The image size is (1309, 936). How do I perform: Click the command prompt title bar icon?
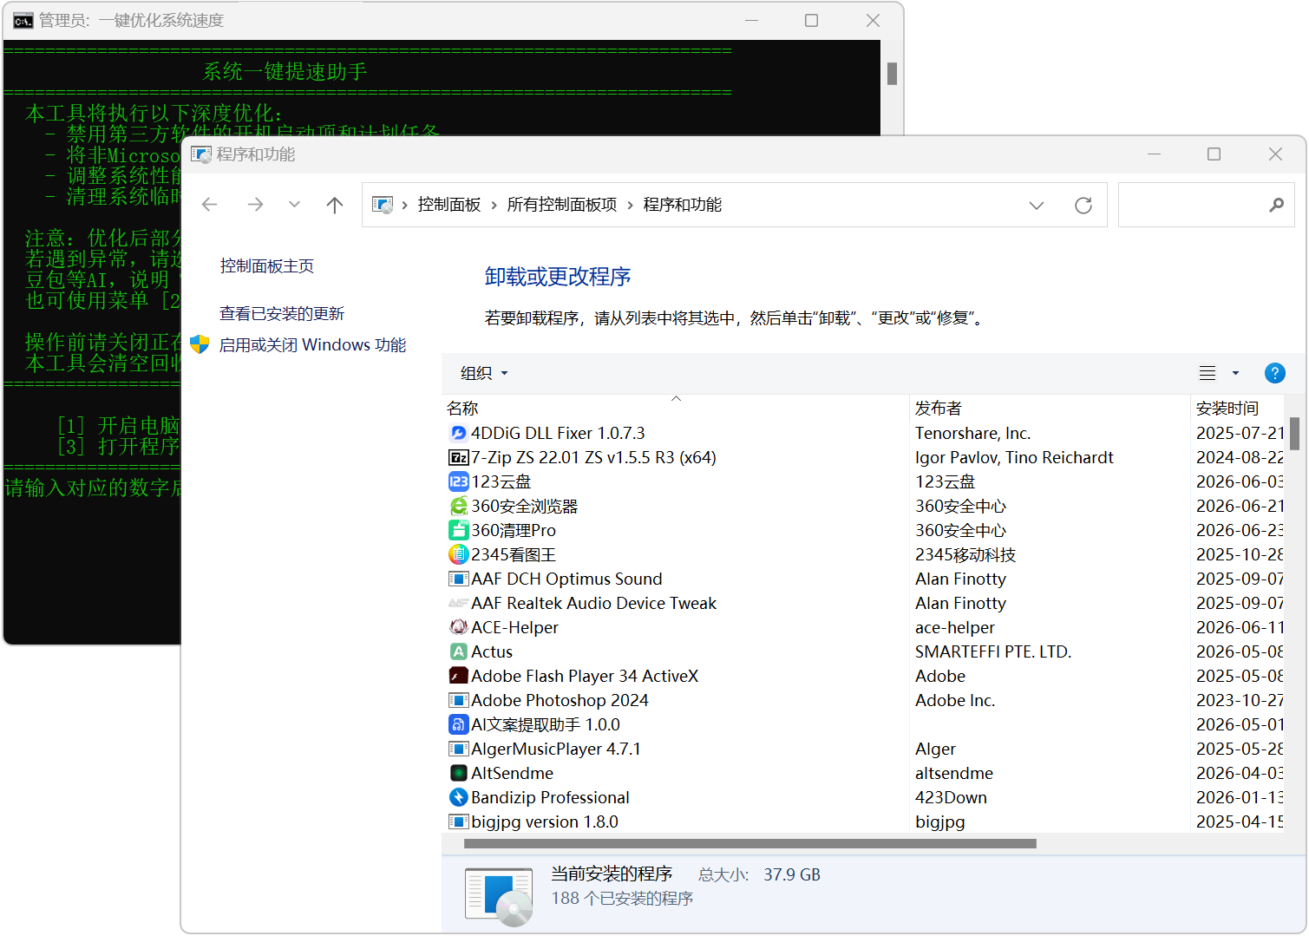23,21
